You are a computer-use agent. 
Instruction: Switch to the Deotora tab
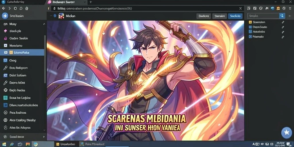click(x=204, y=16)
